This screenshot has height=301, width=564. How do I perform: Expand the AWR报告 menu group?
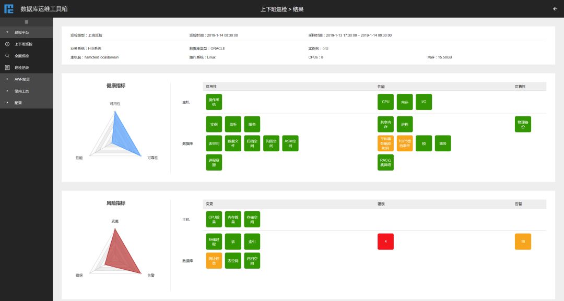(x=26, y=79)
